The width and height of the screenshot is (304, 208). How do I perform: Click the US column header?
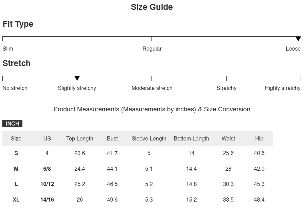coord(47,138)
